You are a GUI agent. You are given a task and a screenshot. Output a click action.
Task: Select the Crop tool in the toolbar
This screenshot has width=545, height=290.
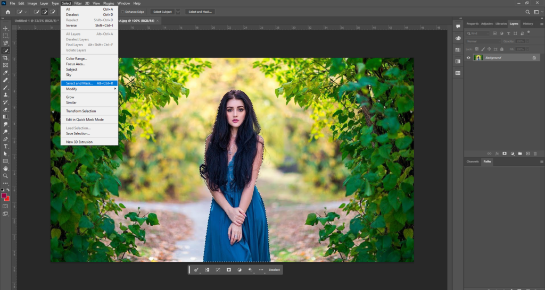point(5,58)
